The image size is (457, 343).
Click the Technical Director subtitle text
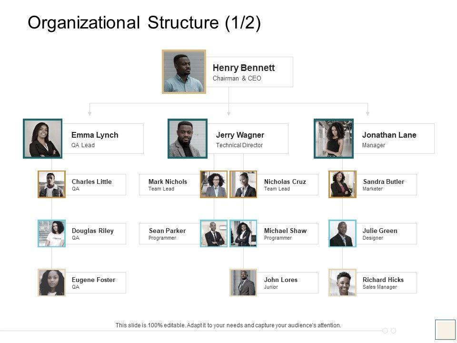point(239,145)
